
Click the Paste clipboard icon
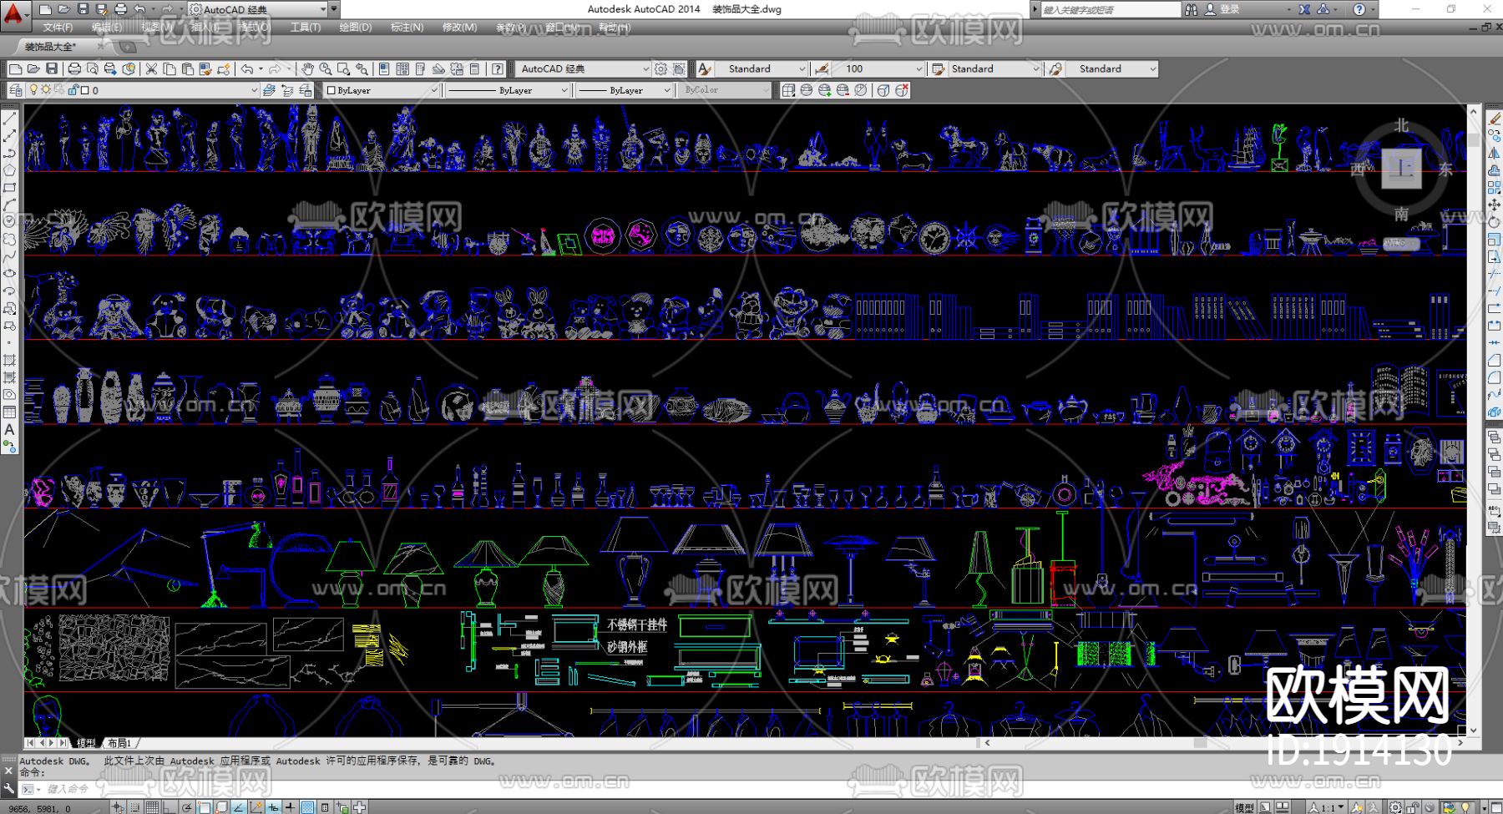coord(187,68)
